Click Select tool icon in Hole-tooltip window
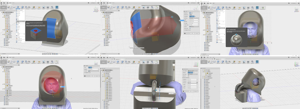 pyautogui.click(x=57, y=7)
